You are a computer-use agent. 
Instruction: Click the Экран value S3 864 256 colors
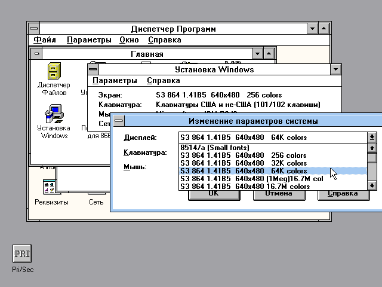coord(219,94)
